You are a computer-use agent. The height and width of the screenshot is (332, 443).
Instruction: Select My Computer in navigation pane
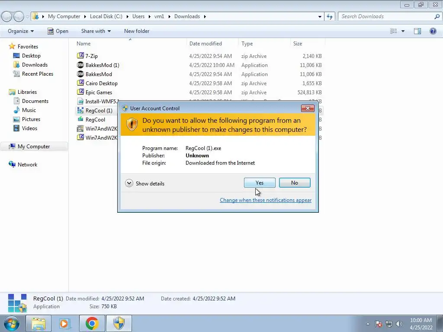click(x=34, y=147)
